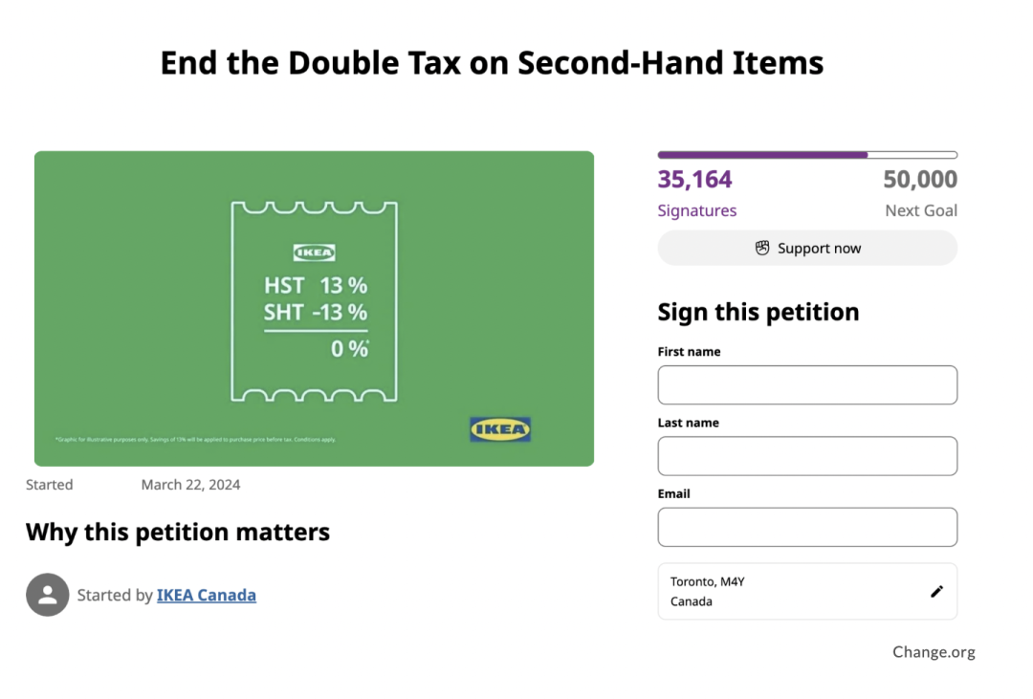Viewport: 1033px width, 699px height.
Task: Click the Support now button
Action: point(807,248)
